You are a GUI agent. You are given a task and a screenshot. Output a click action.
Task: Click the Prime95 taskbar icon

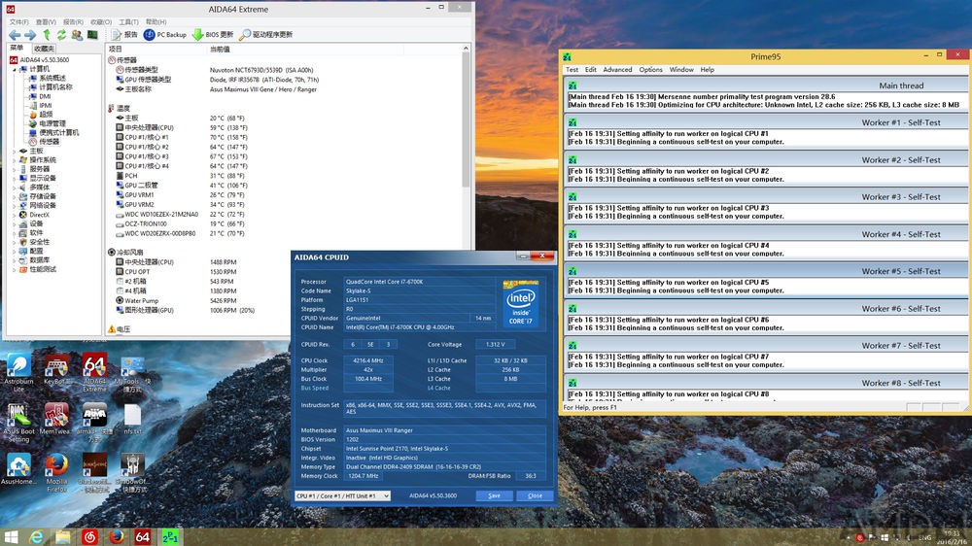pyautogui.click(x=170, y=536)
